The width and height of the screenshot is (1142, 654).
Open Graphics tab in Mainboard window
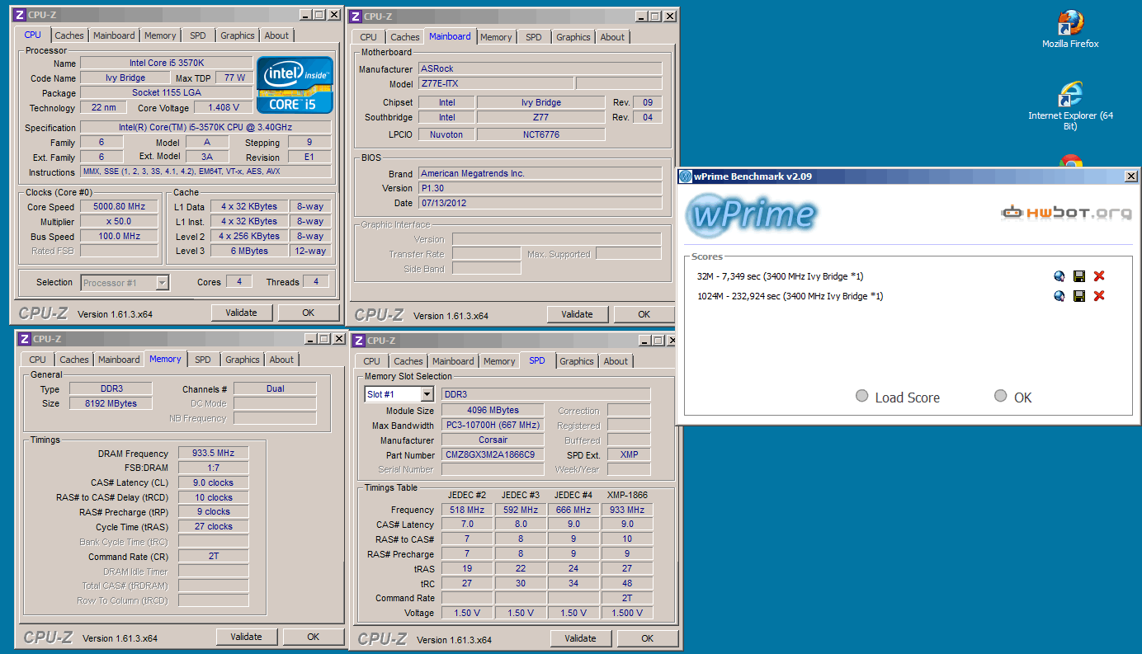click(x=573, y=37)
